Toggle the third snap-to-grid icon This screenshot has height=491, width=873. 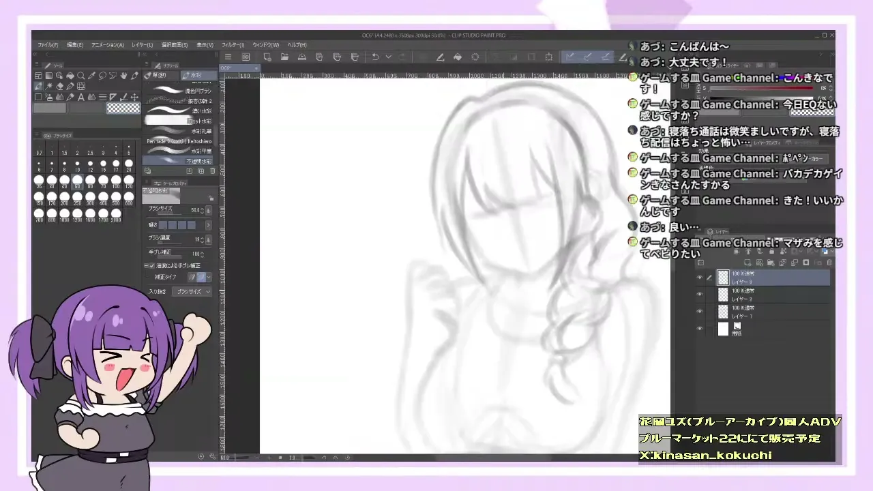(604, 57)
